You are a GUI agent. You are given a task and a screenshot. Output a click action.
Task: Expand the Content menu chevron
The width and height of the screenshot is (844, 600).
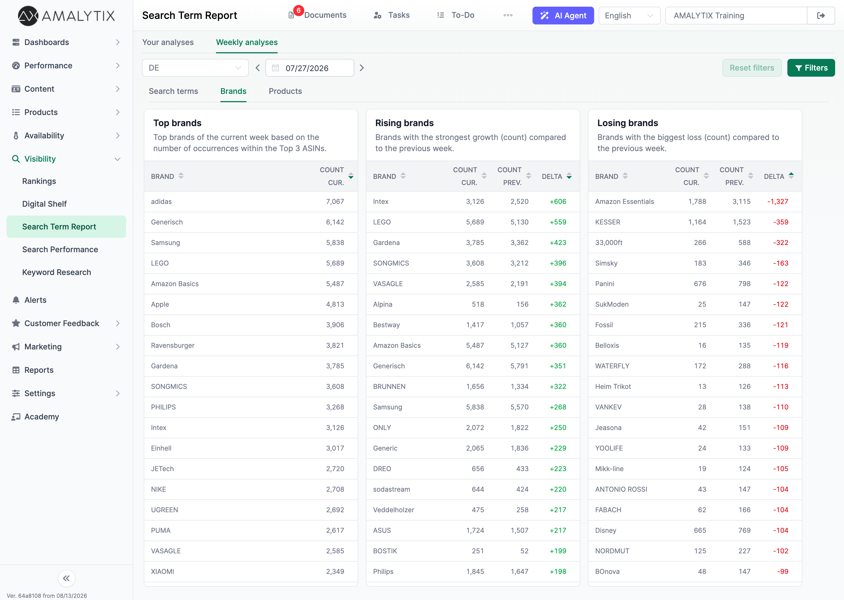[x=118, y=89]
